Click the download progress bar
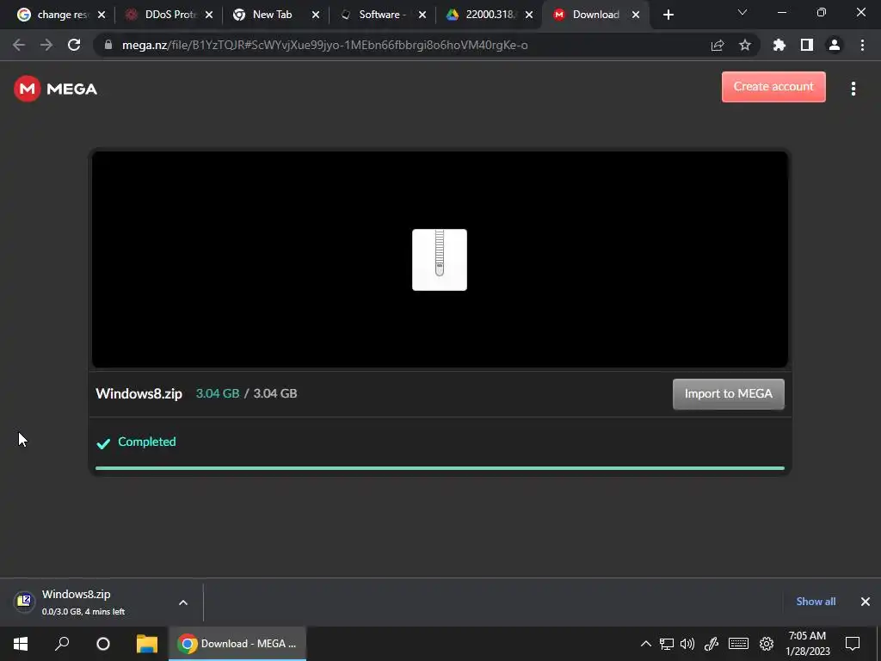The image size is (881, 661). (x=440, y=467)
